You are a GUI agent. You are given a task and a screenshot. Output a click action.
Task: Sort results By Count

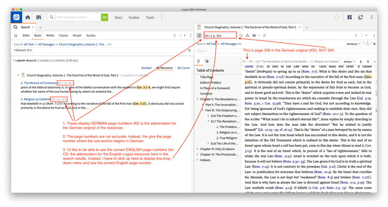[184, 68]
